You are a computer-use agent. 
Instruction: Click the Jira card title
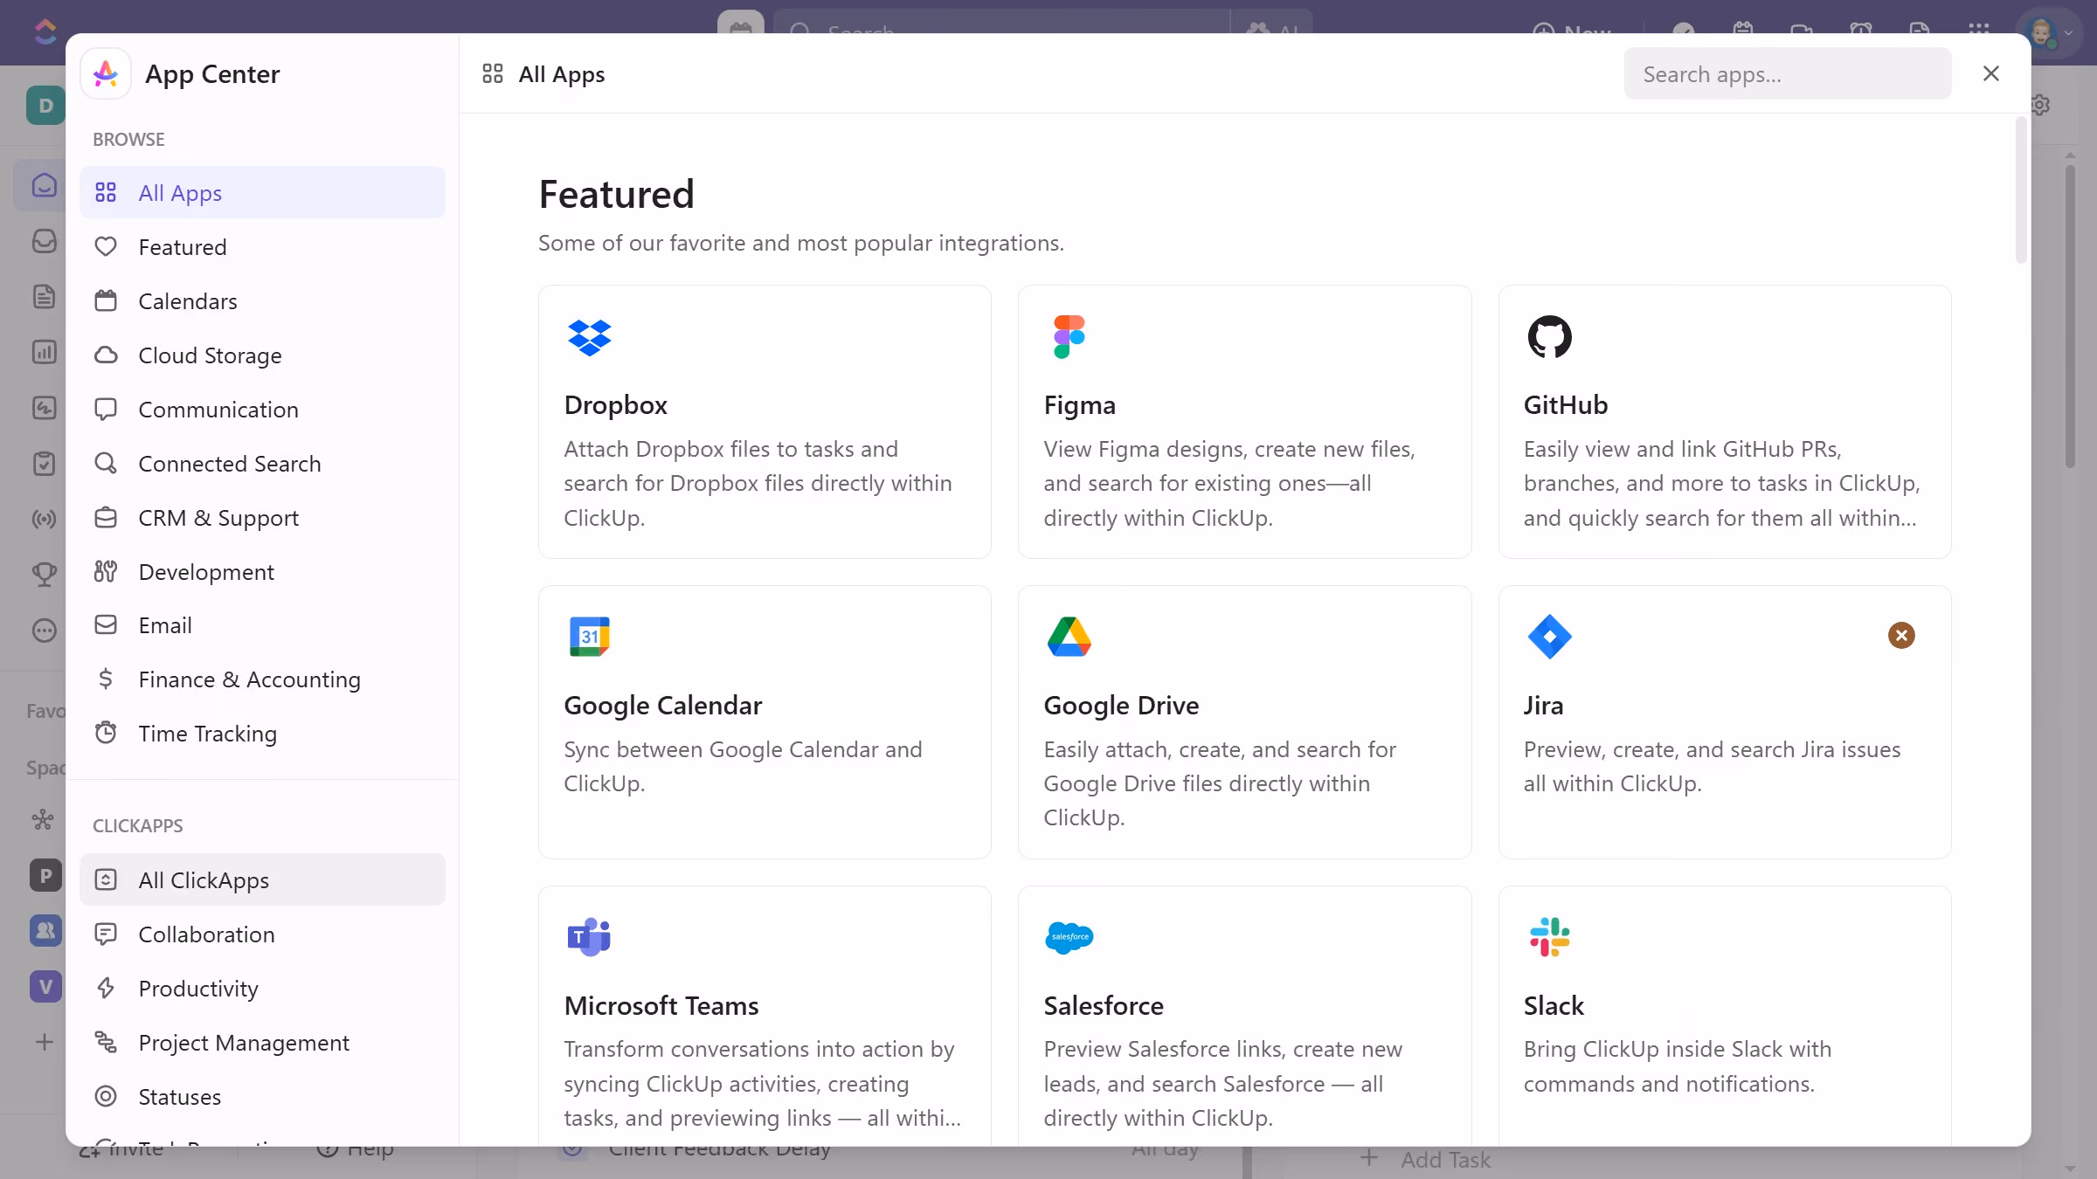pos(1543,706)
